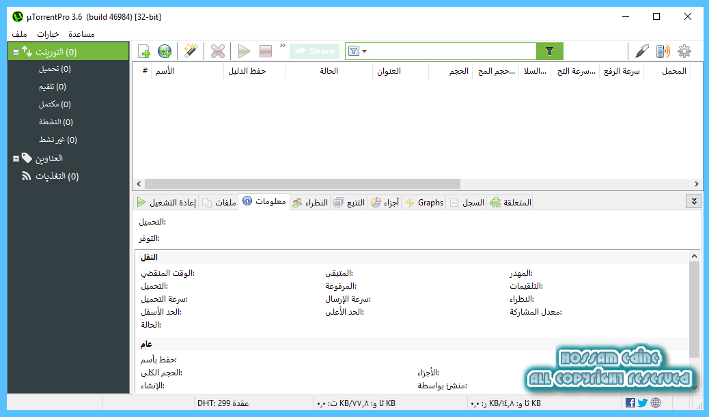
Task: Open the unlock bundle pen icon
Action: [641, 51]
